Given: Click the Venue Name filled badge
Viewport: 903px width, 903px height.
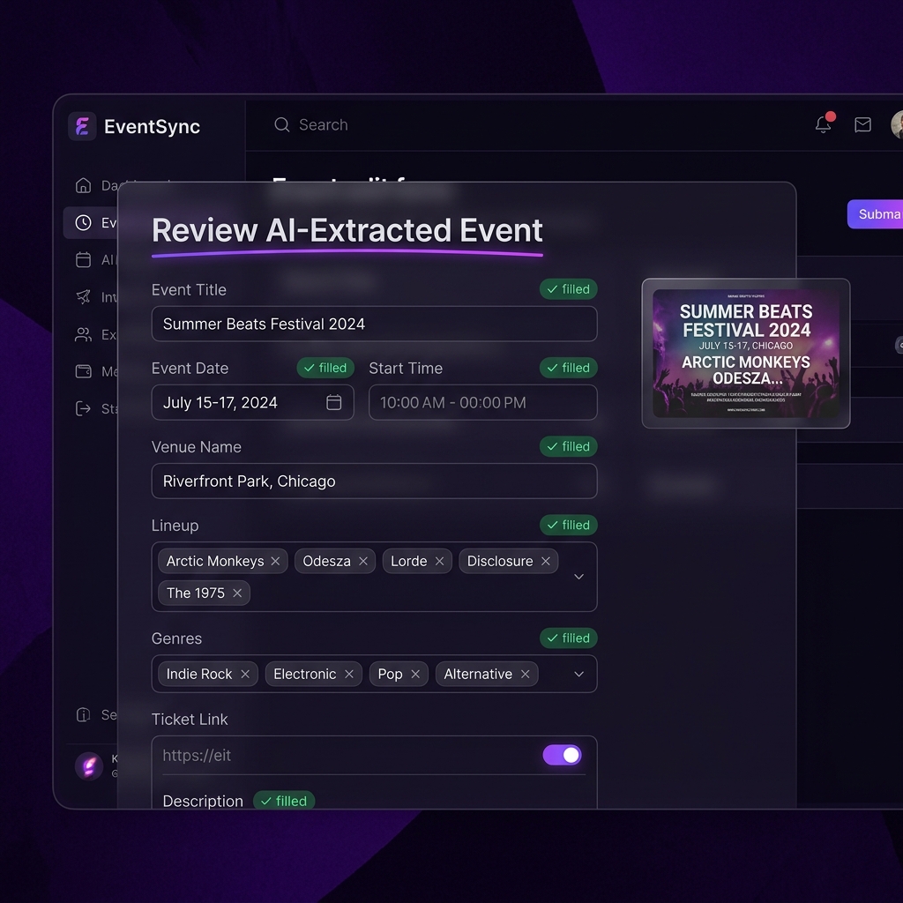Looking at the screenshot, I should (569, 446).
